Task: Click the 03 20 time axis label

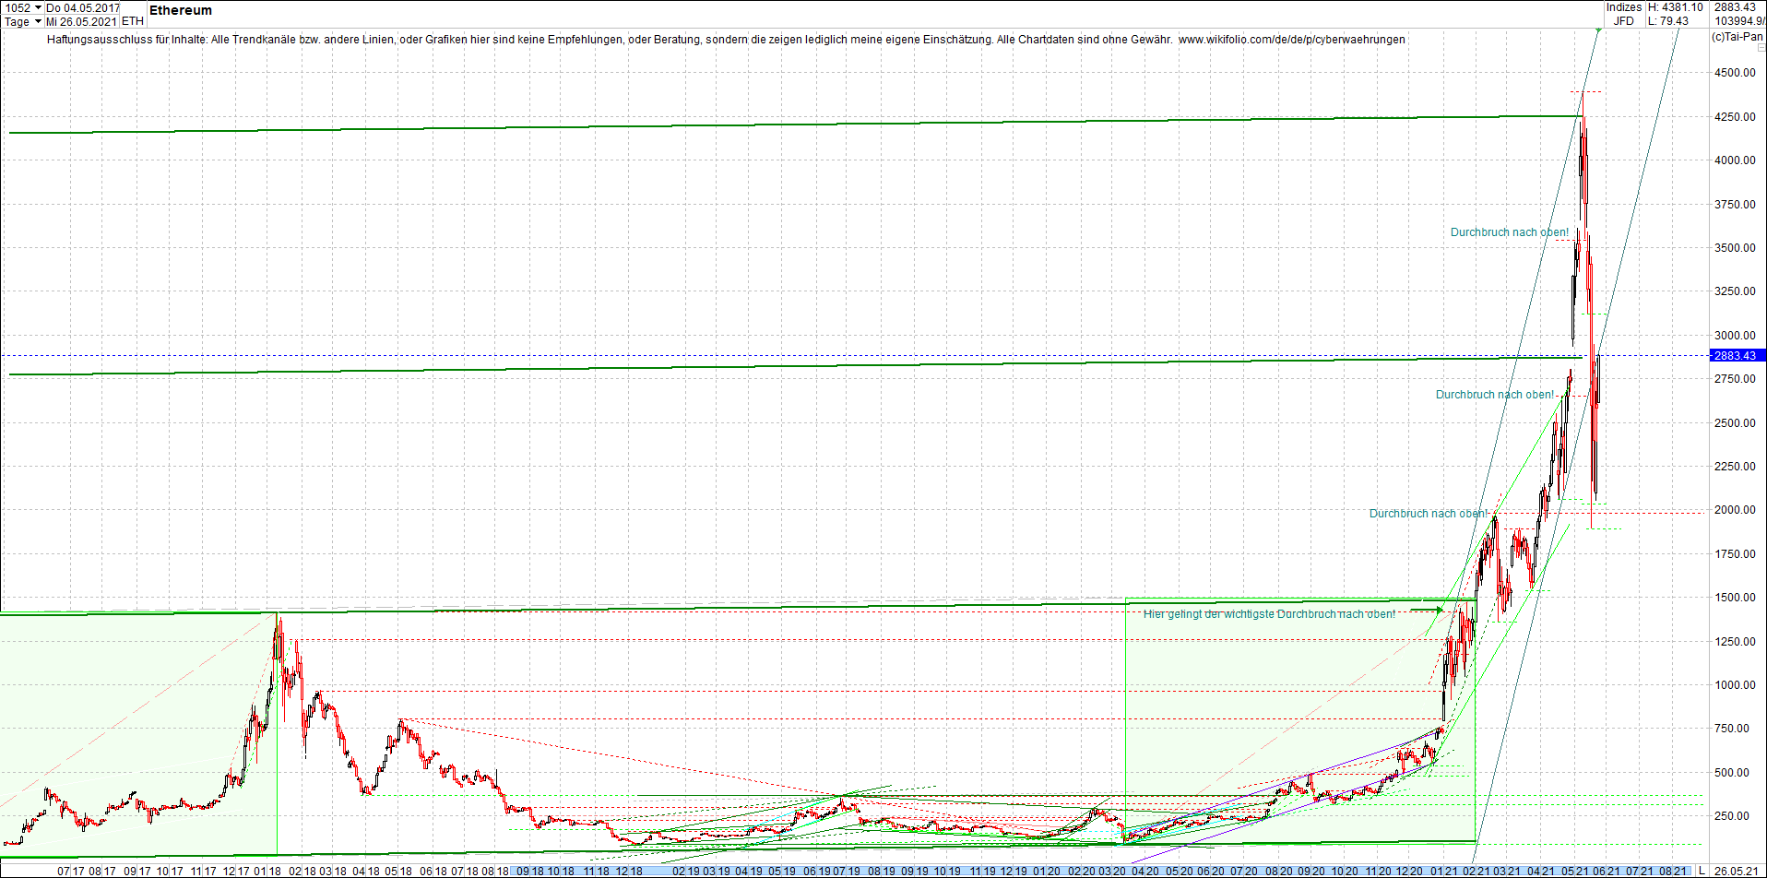Action: tap(1111, 871)
